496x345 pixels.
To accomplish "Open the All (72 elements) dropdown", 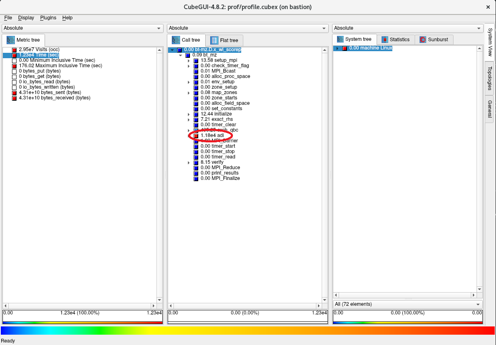I will [407, 304].
